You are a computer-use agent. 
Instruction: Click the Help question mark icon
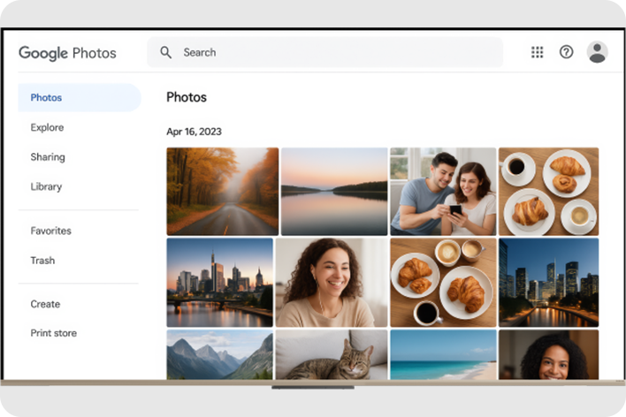click(x=567, y=52)
